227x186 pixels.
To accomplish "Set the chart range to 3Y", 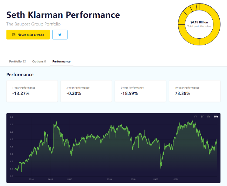I will coord(202,117).
